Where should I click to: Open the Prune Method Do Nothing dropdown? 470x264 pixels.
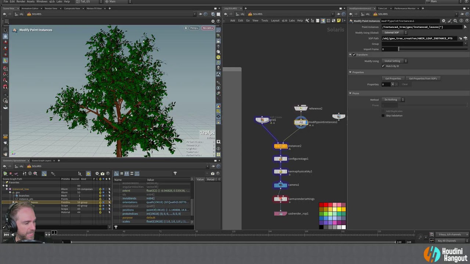[393, 100]
